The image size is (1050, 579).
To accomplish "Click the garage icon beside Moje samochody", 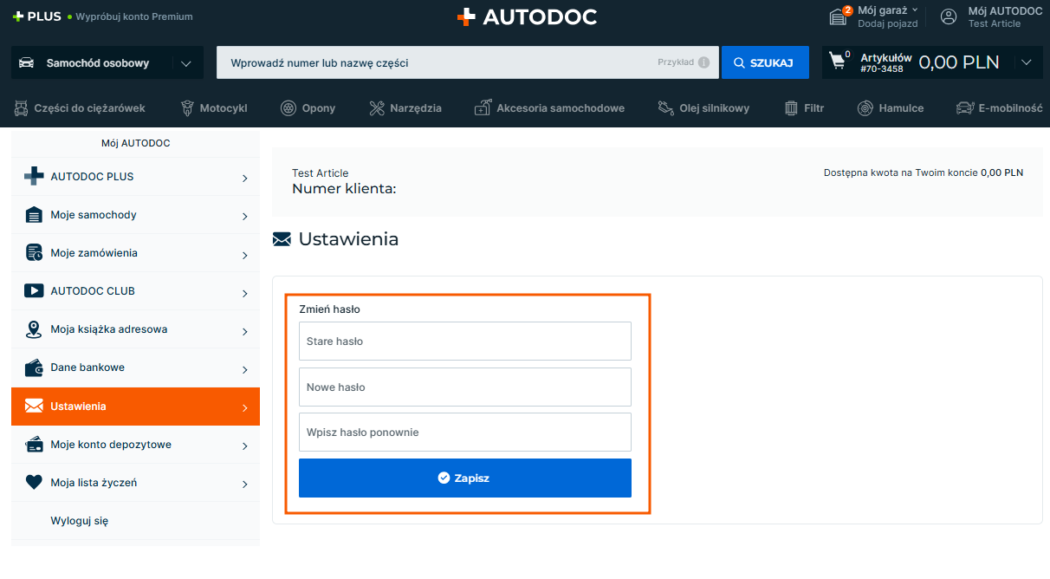I will (34, 215).
